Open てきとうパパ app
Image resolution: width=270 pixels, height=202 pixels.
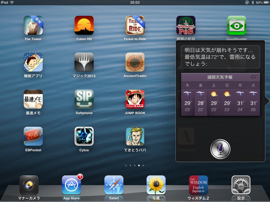[x=135, y=137]
